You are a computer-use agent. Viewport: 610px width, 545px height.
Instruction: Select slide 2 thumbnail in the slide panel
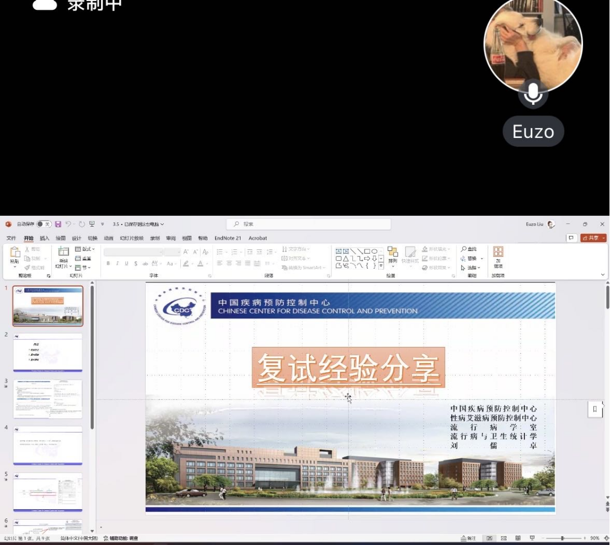[x=47, y=352]
